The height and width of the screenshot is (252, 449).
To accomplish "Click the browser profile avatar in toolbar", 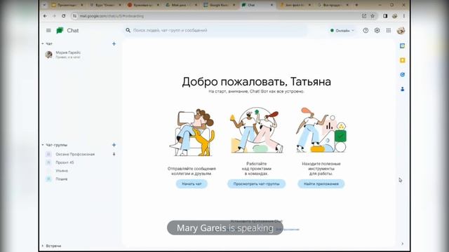I will coord(394,16).
